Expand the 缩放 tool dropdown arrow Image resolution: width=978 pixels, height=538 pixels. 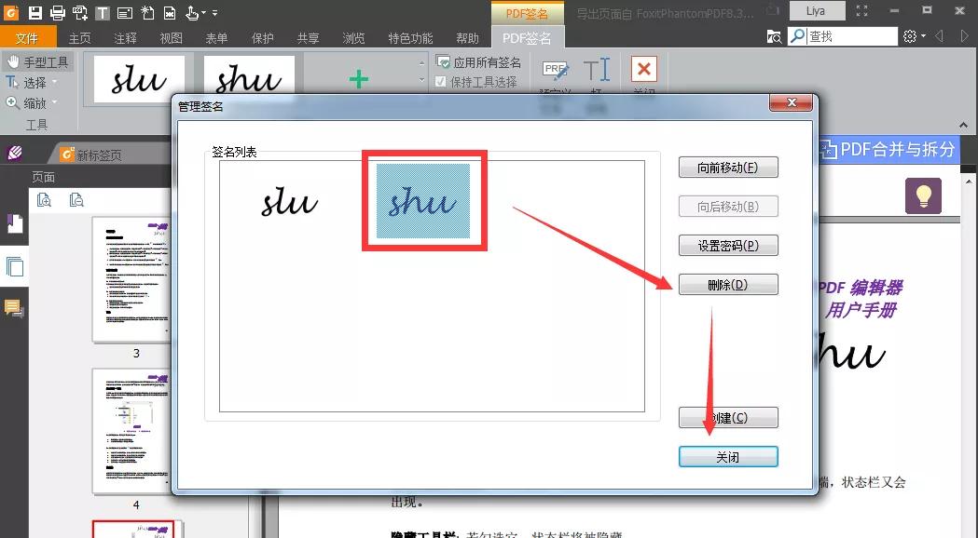point(55,102)
